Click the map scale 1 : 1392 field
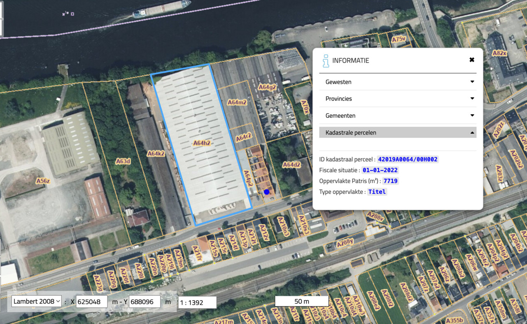 [x=197, y=302]
